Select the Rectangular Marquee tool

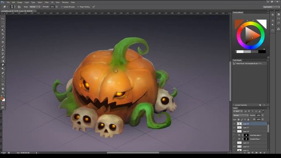(3, 22)
